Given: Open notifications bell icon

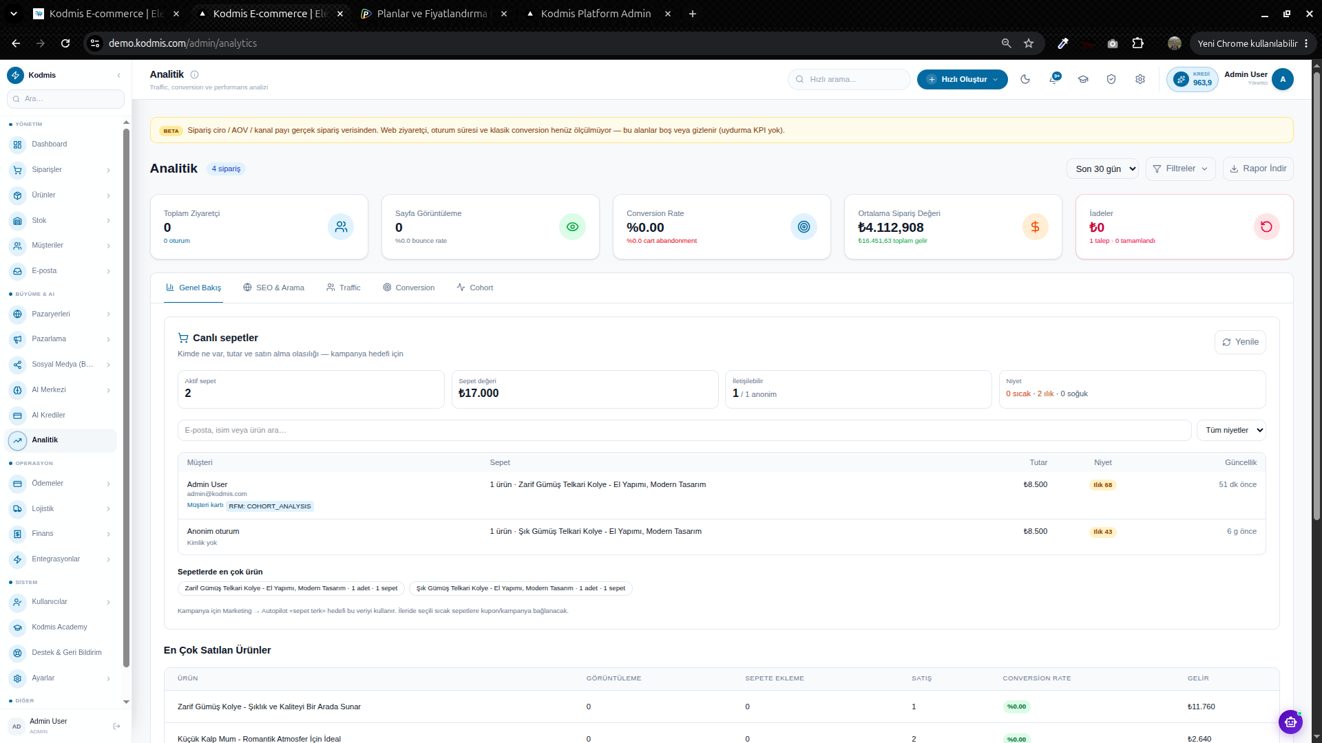Looking at the screenshot, I should coord(1054,79).
